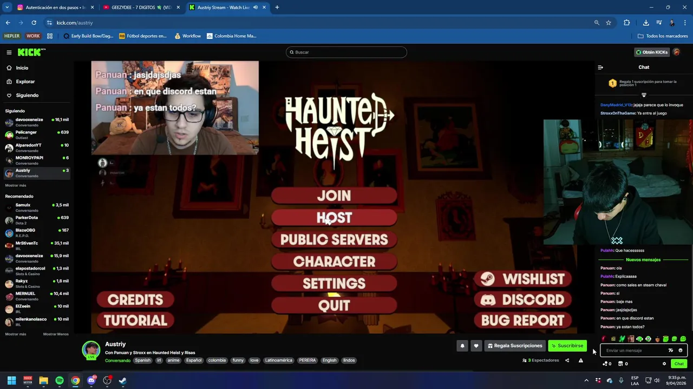The width and height of the screenshot is (693, 389).
Task: Open elapostadorcol recommended channel
Action: pos(37,271)
